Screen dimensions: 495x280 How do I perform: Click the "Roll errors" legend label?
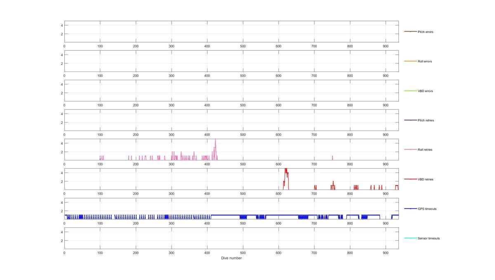click(x=424, y=61)
